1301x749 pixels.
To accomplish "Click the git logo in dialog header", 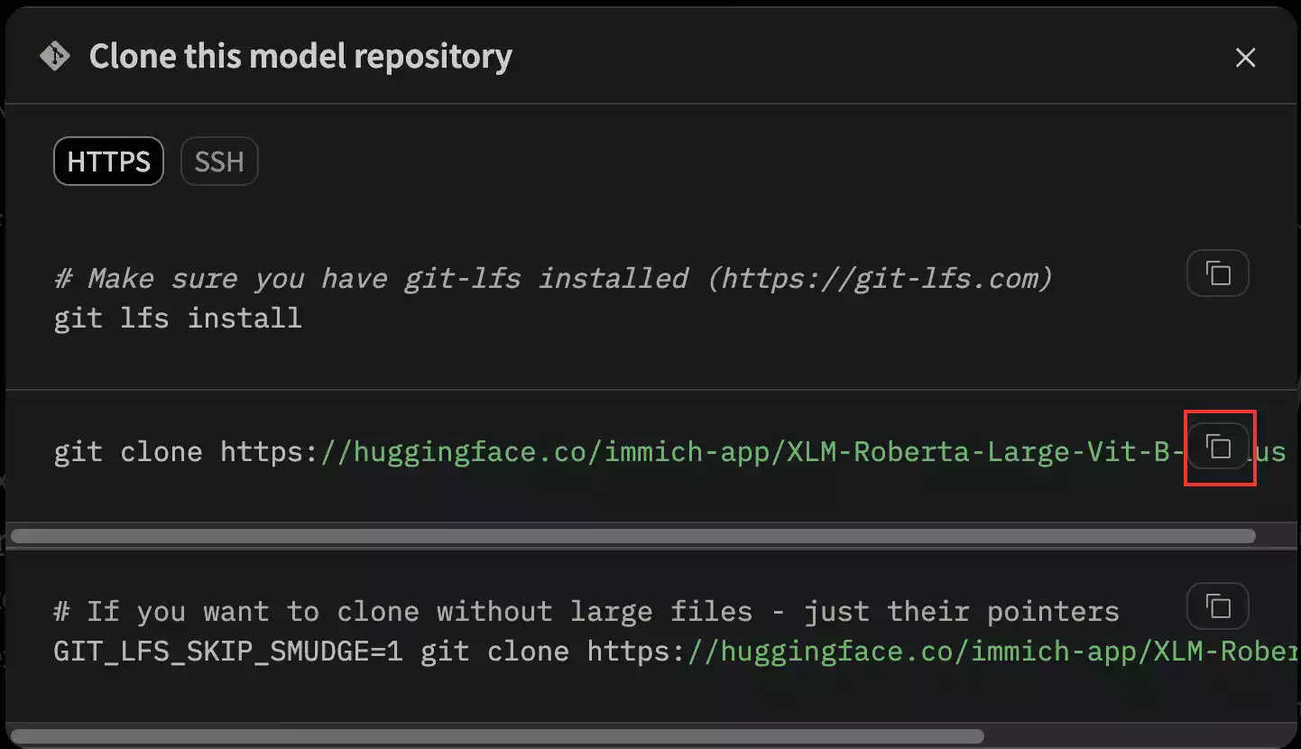I will (55, 57).
